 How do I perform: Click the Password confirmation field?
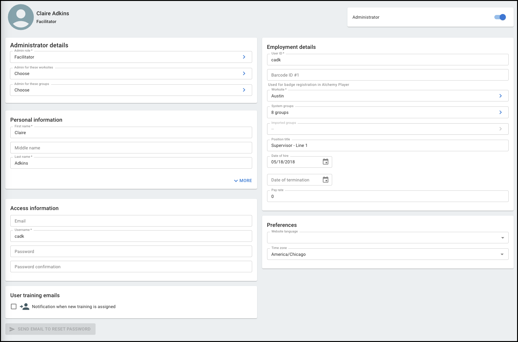131,267
